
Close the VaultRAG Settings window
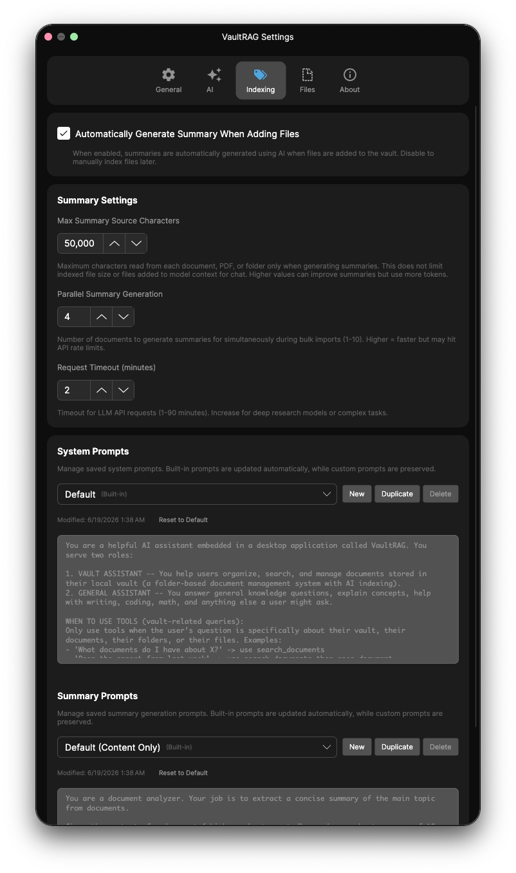[x=48, y=37]
